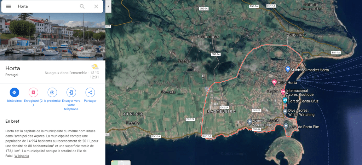Click in the Horta search field
The height and width of the screenshot is (165, 362).
(x=46, y=6)
